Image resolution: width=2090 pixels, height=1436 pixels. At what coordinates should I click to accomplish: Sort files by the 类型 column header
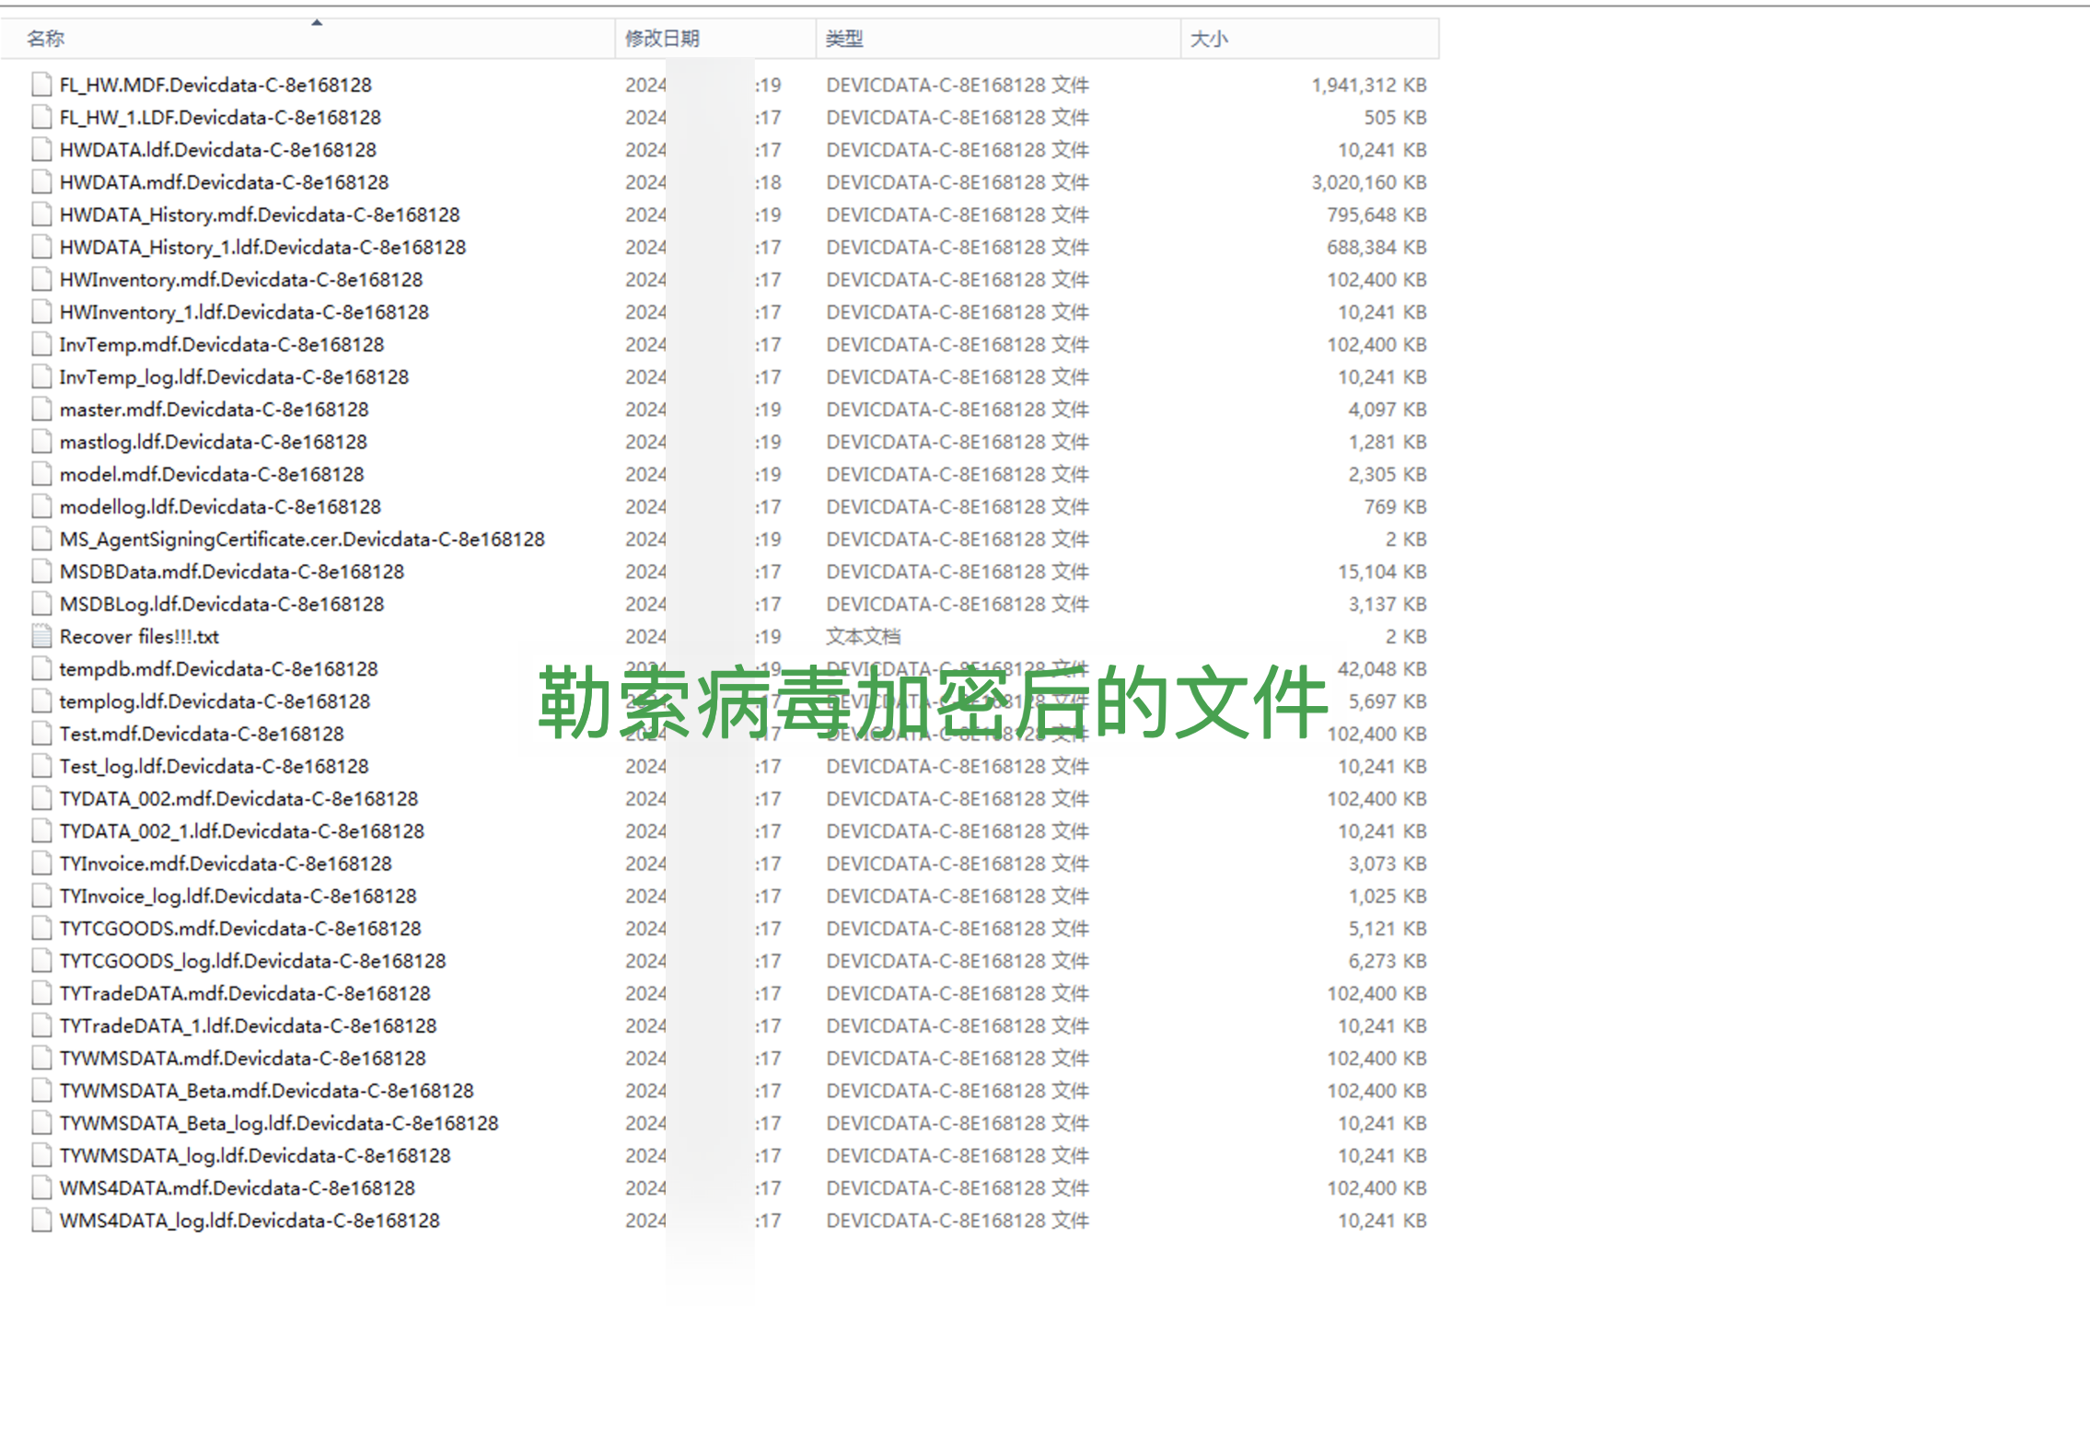[998, 39]
